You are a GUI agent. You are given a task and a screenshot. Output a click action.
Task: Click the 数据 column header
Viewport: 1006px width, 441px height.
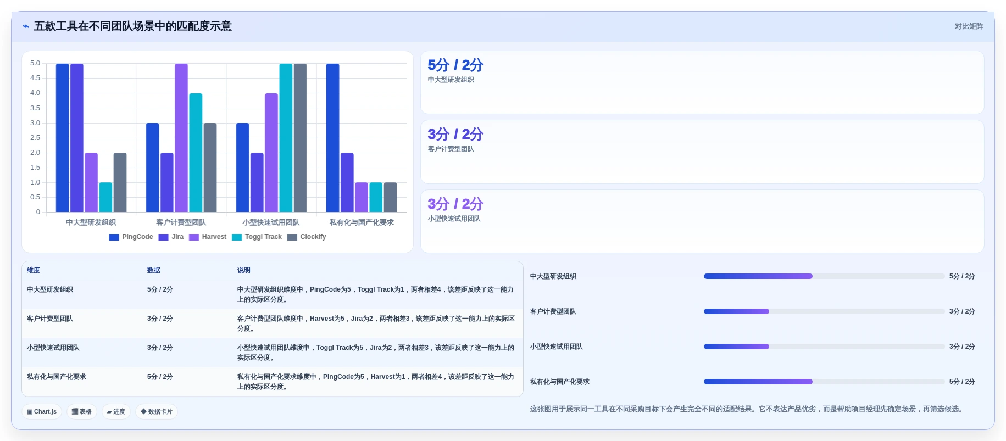(154, 270)
